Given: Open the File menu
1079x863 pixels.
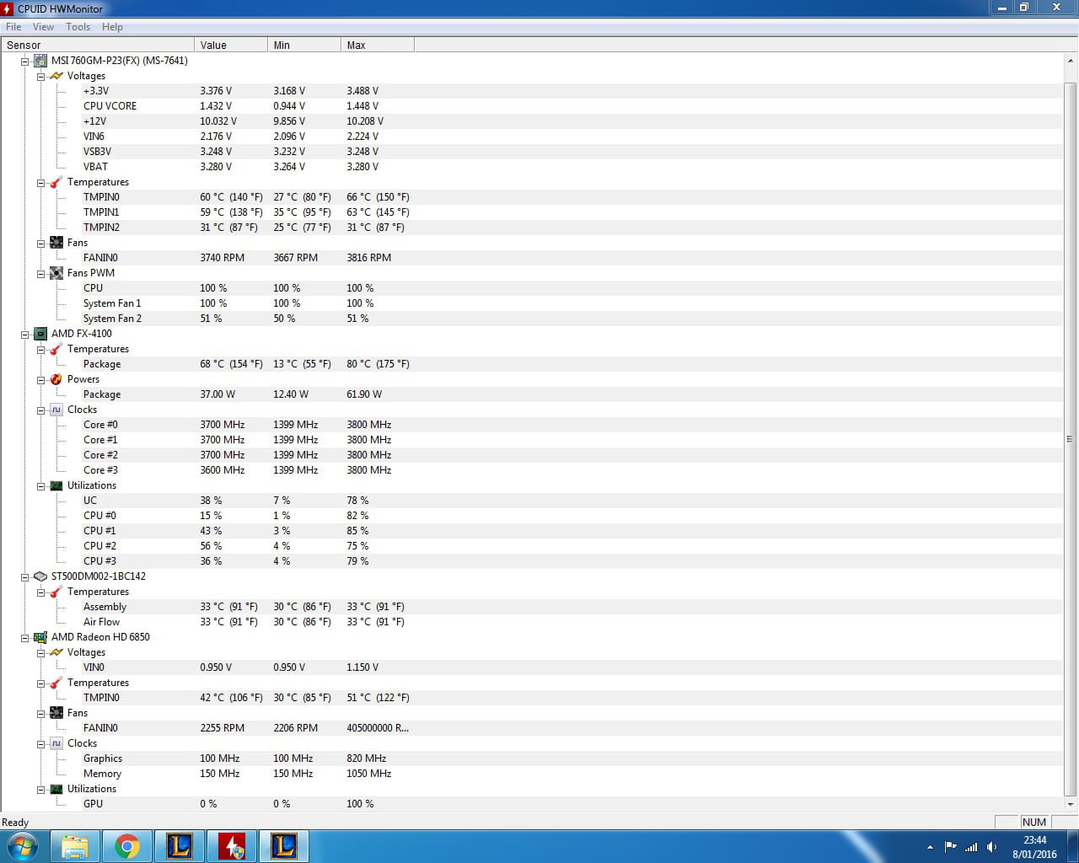Looking at the screenshot, I should [x=13, y=27].
